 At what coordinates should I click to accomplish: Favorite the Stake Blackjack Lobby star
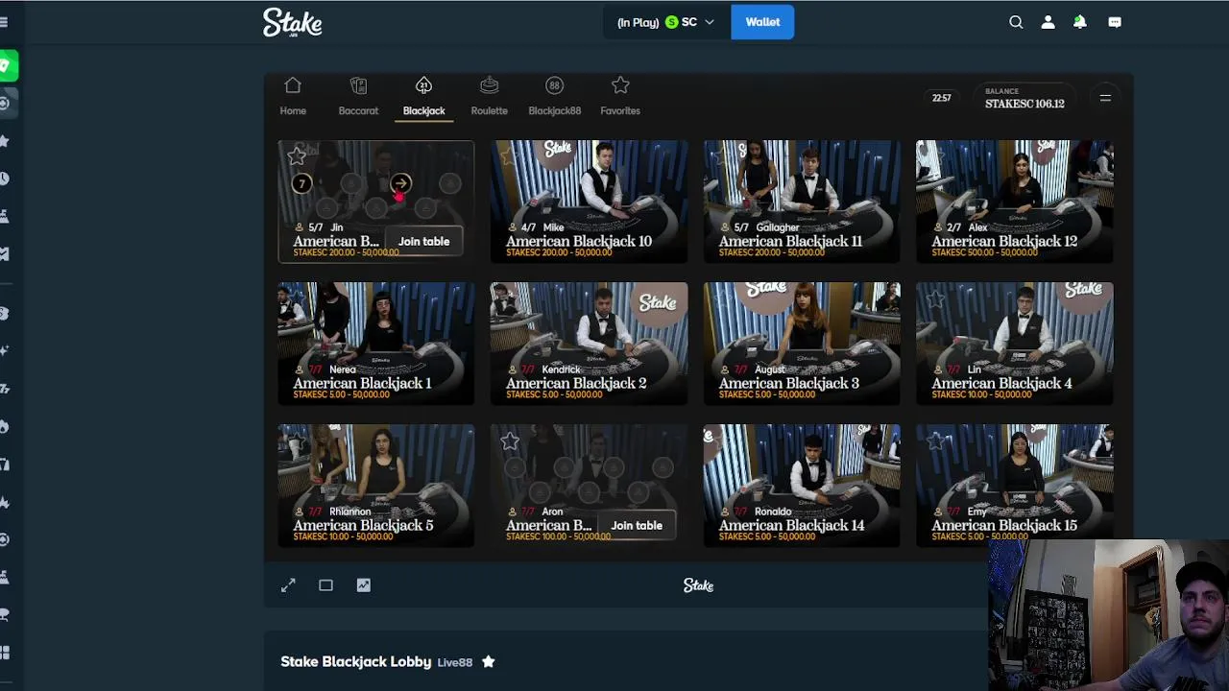pos(488,661)
